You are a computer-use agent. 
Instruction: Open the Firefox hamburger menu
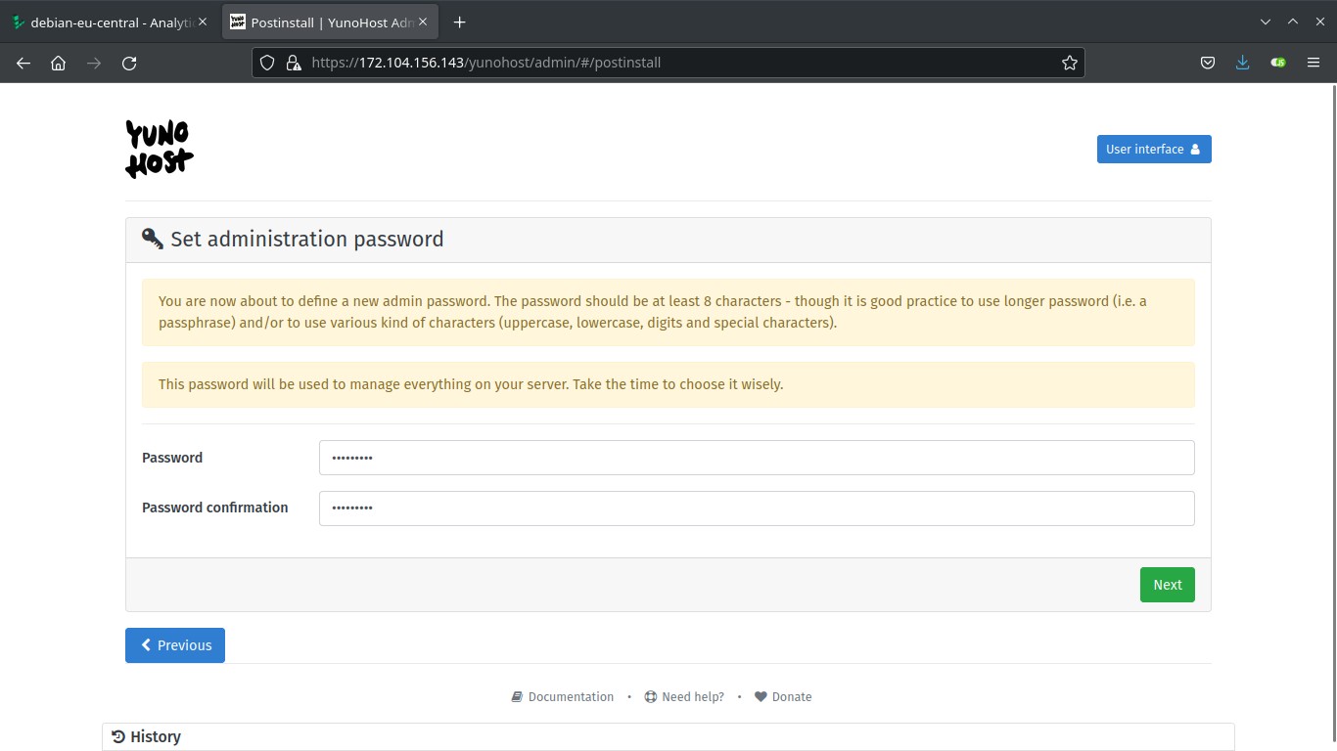tap(1313, 63)
